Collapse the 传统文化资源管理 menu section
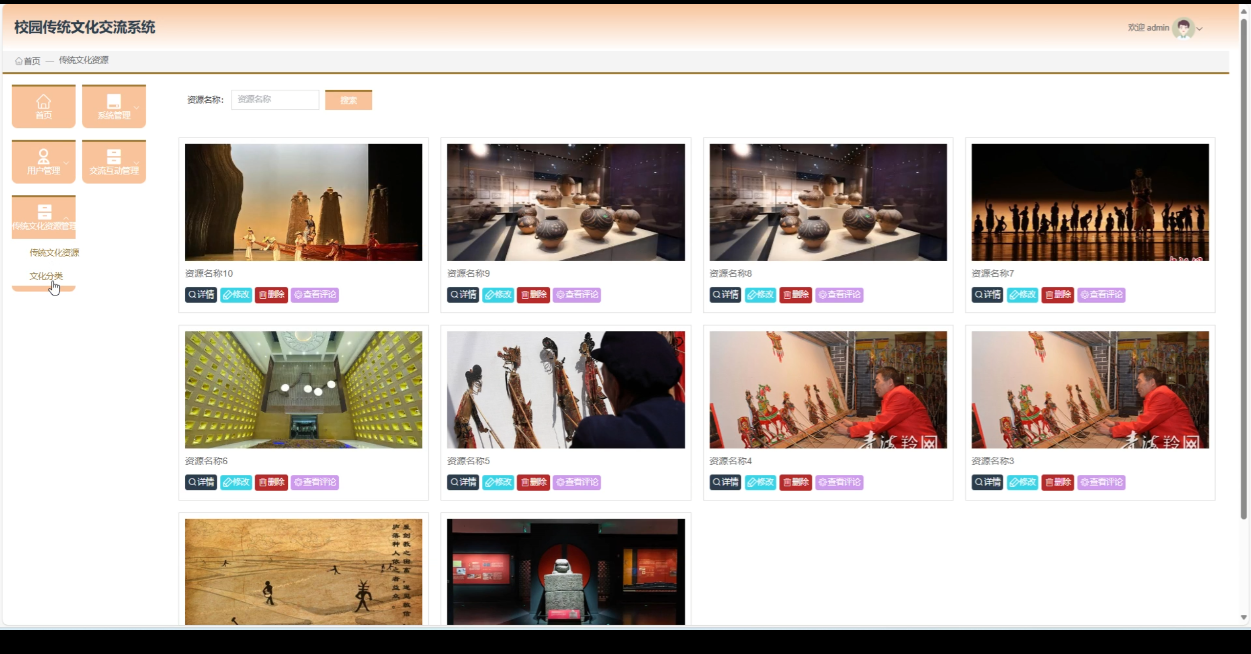 pyautogui.click(x=66, y=218)
